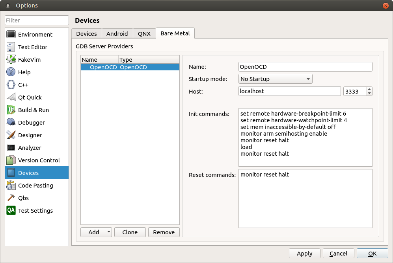This screenshot has height=263, width=393.
Task: Remove the selected GDB server provider
Action: (164, 232)
